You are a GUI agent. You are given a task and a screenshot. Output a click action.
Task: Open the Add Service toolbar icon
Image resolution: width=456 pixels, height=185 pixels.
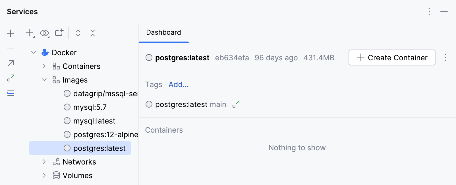point(29,33)
